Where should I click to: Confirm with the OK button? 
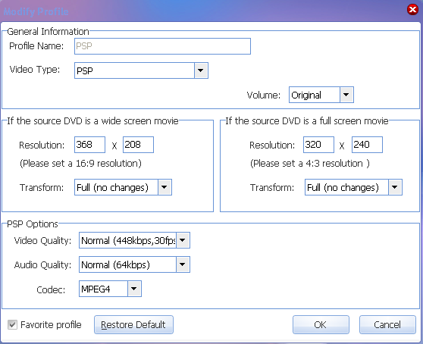321,324
